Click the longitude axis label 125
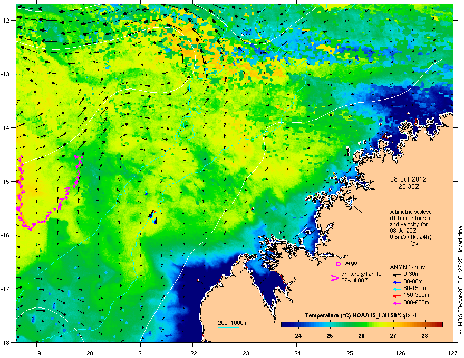 pyautogui.click(x=349, y=353)
